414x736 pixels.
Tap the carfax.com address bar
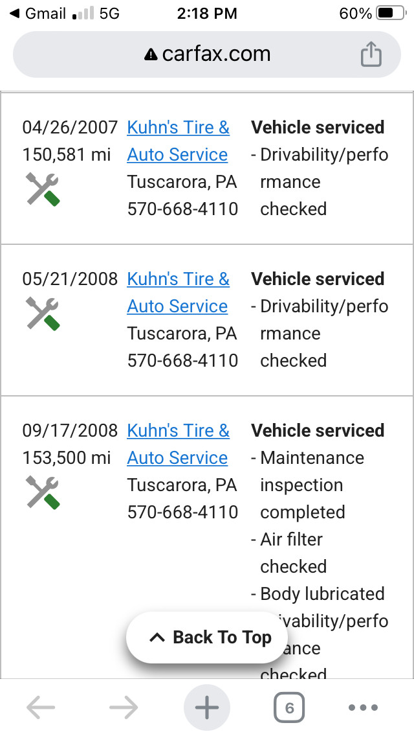pos(207,54)
